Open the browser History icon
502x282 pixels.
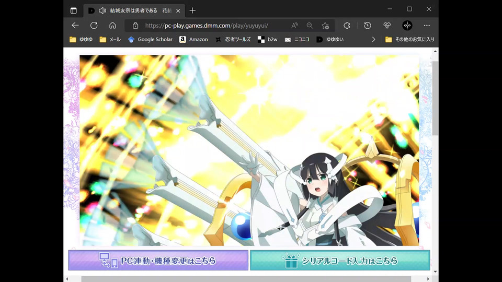pos(368,25)
